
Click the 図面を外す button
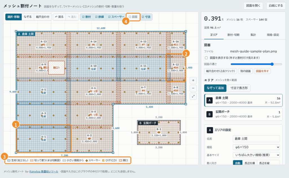click(x=262, y=71)
